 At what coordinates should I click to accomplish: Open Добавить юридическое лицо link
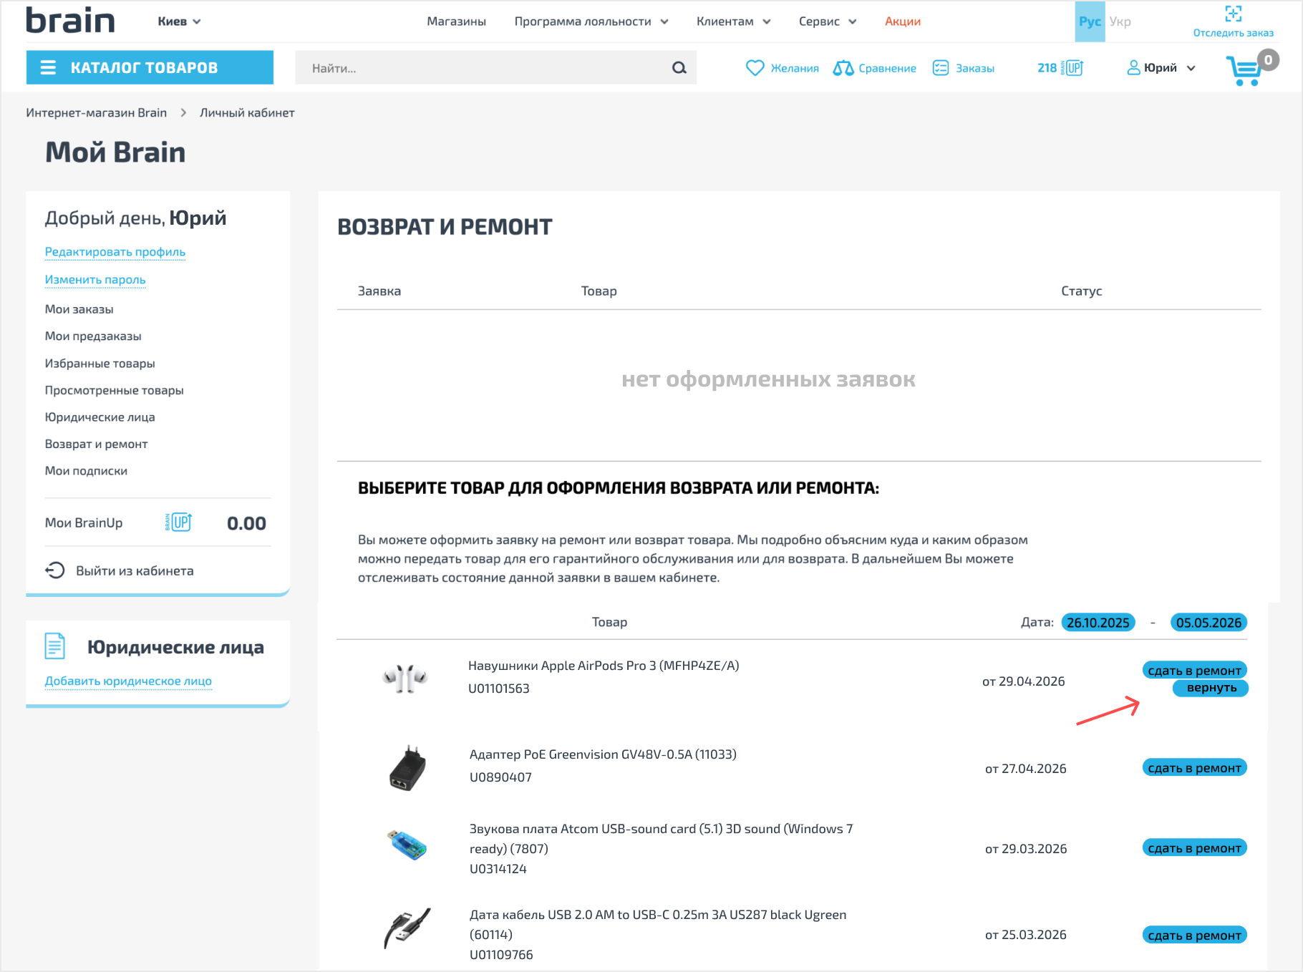tap(128, 681)
